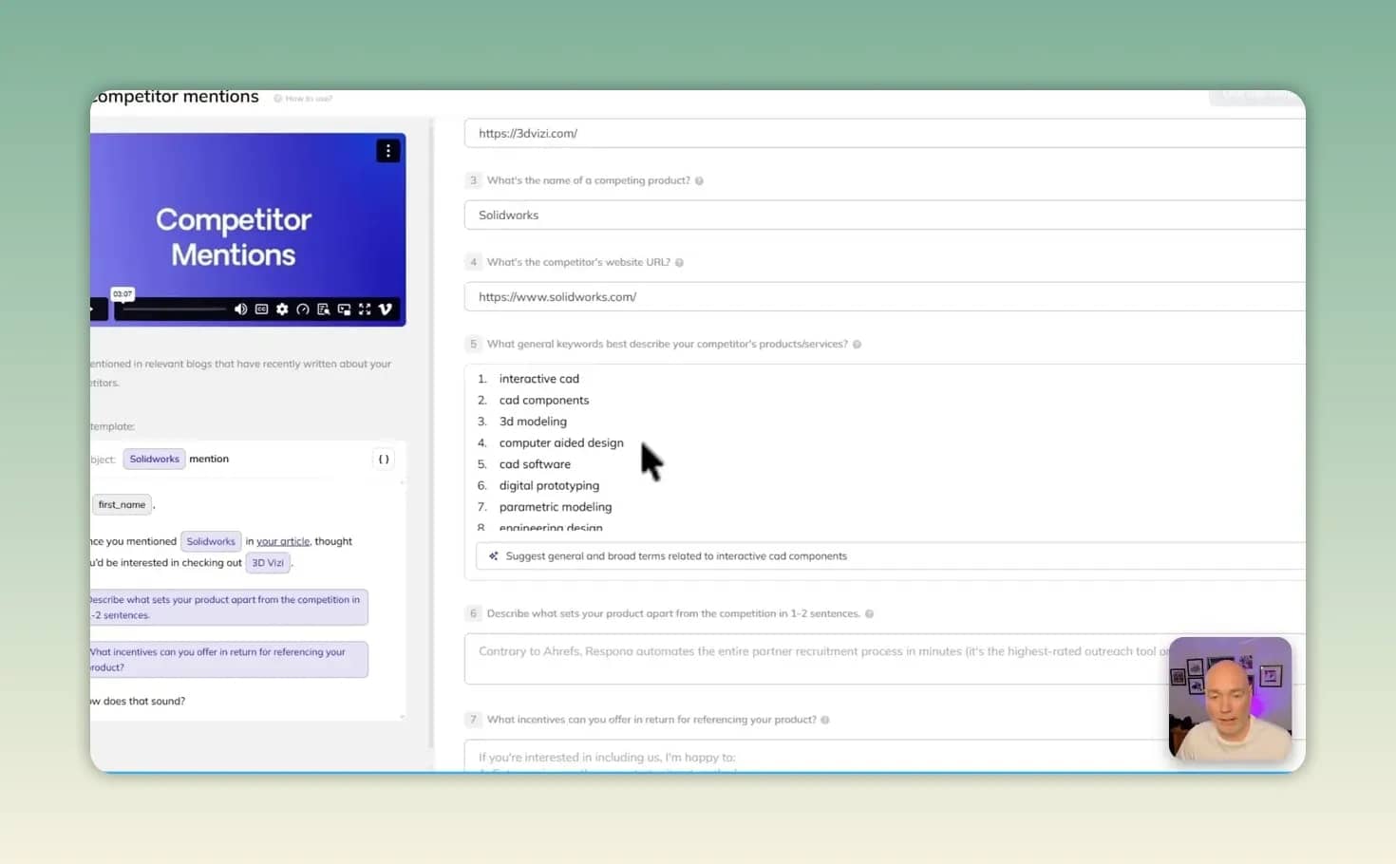Enter fullscreen mode on the video
This screenshot has height=864, width=1396.
tap(365, 310)
